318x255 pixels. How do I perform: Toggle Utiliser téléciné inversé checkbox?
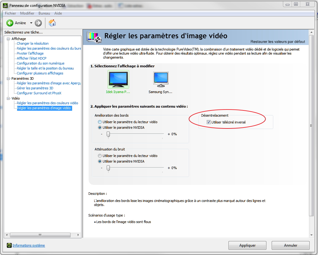pyautogui.click(x=209, y=122)
